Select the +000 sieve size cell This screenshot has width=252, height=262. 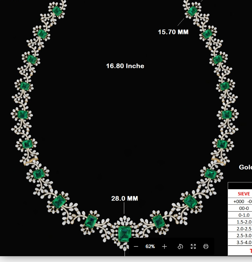[x=239, y=202]
